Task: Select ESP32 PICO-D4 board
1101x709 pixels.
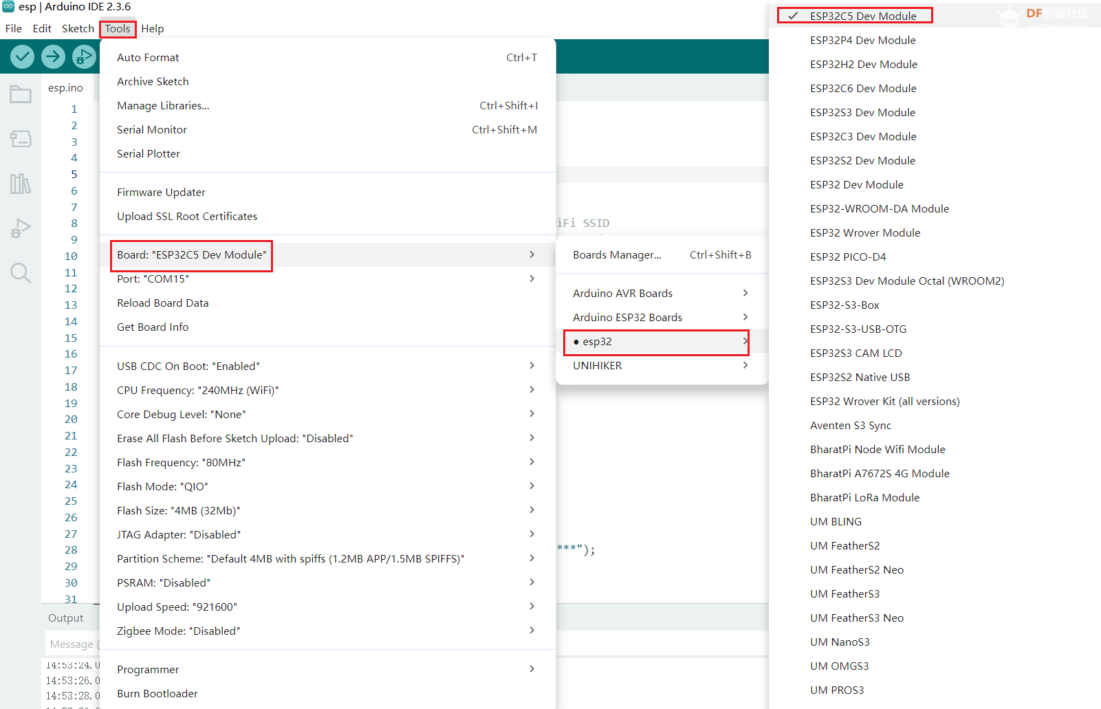Action: click(935, 257)
